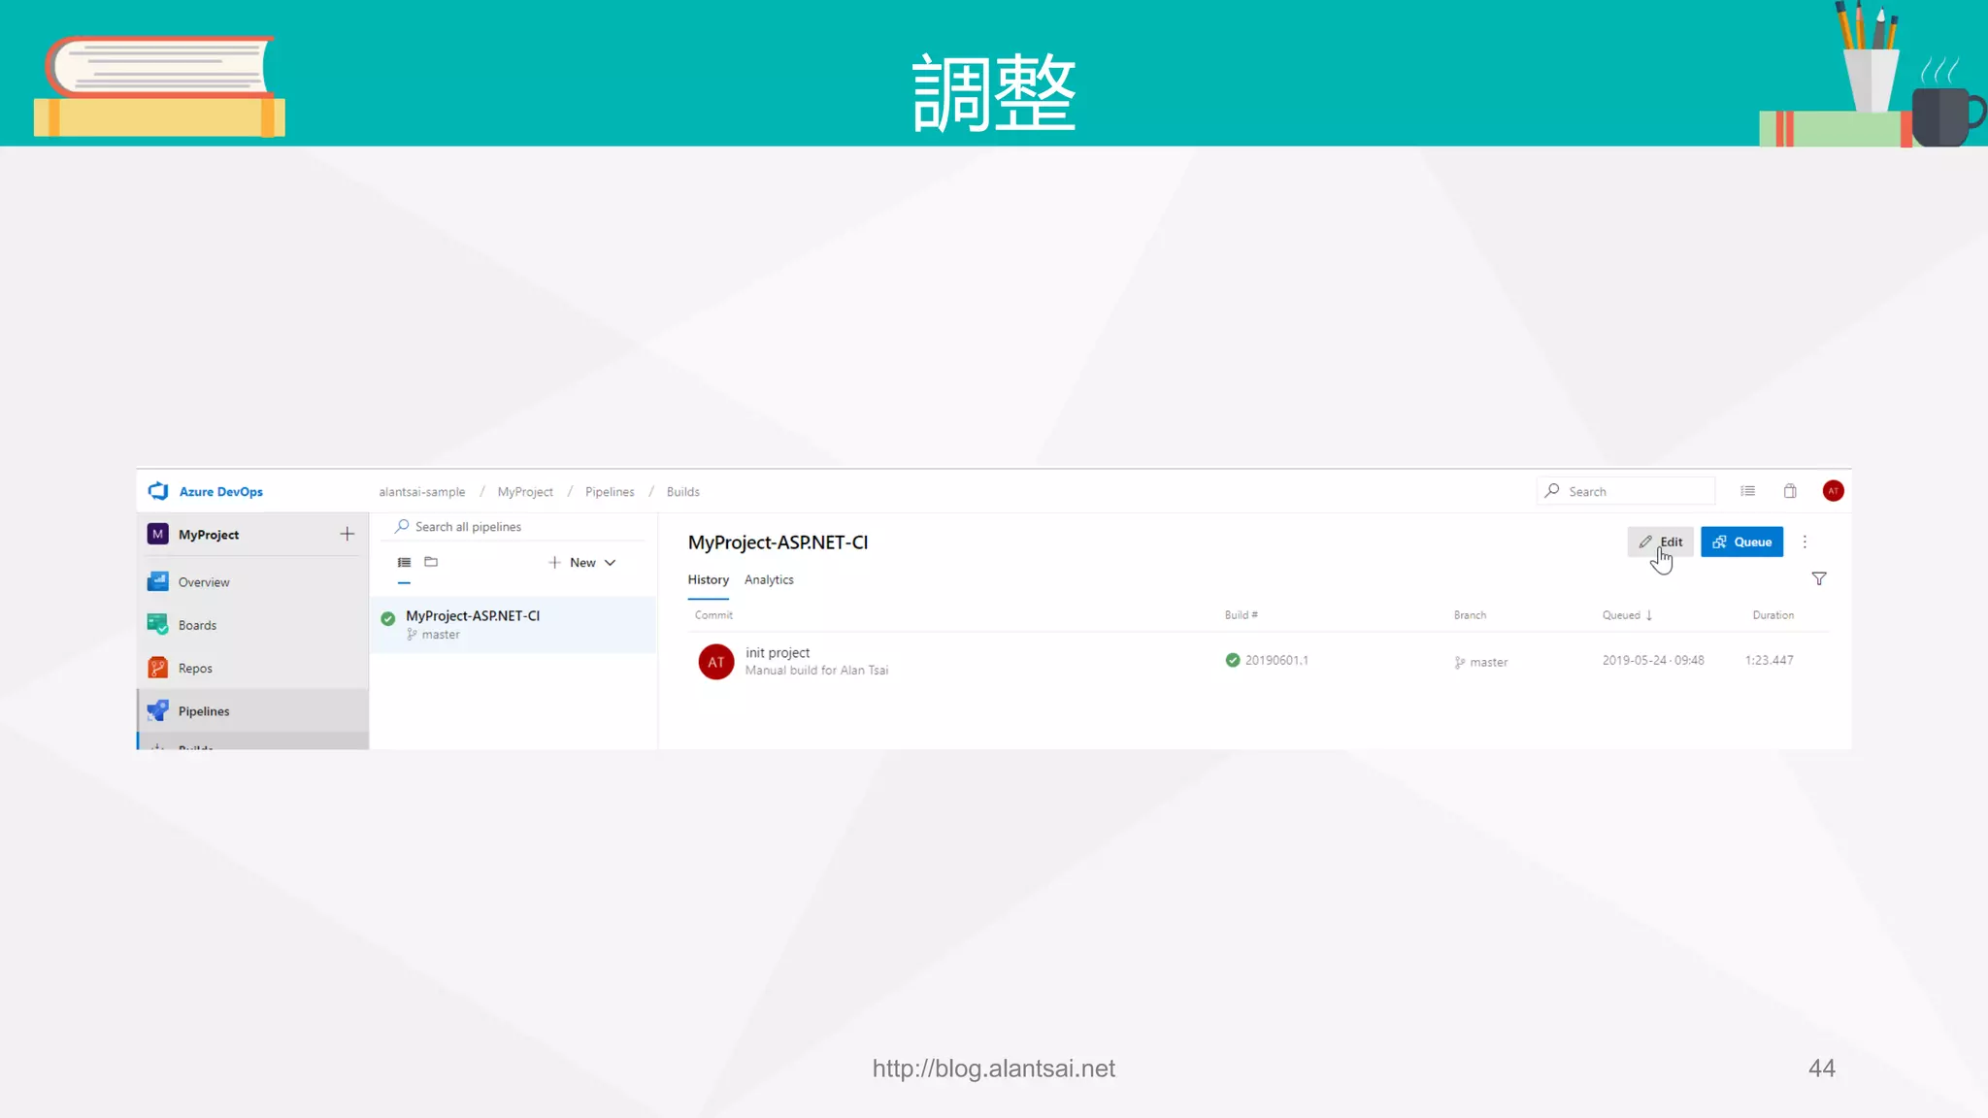Open the filter funnel icon

click(x=1819, y=578)
